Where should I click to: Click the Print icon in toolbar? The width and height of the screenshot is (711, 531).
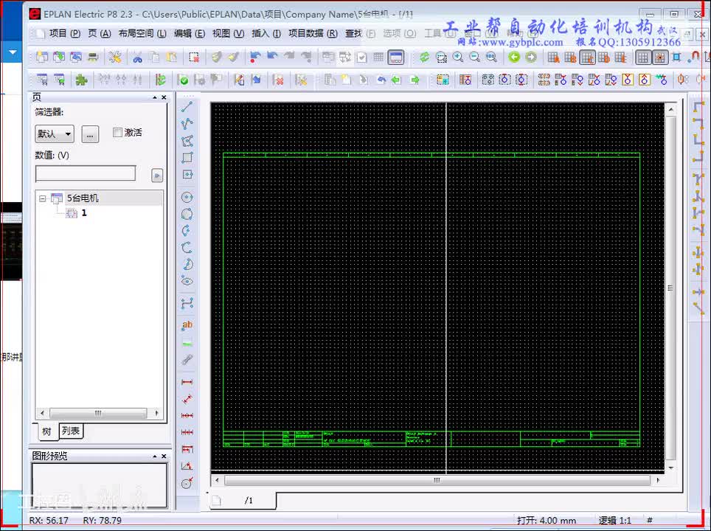point(93,58)
